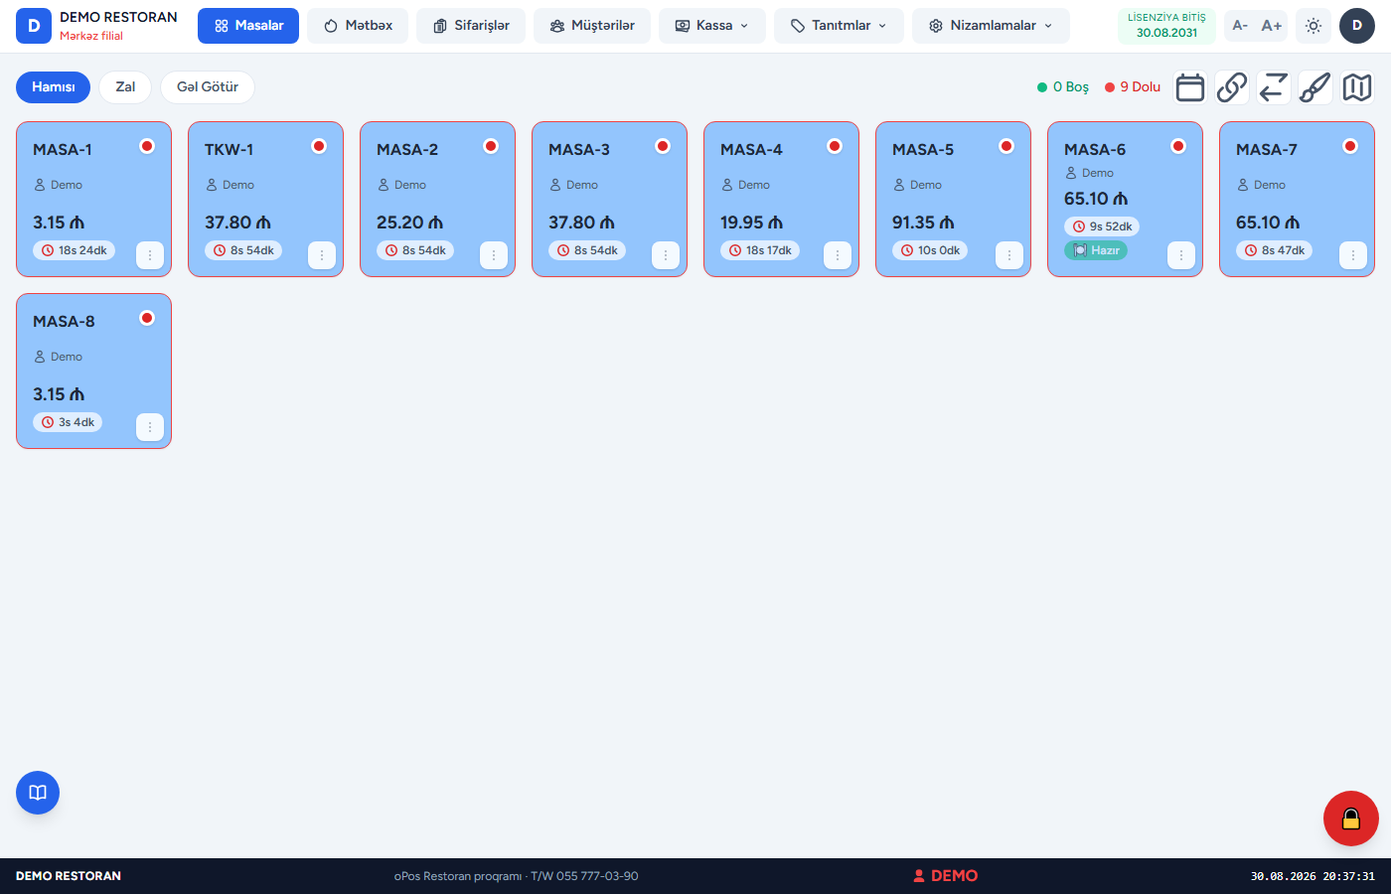Go to the Masalar tab
Image resolution: width=1391 pixels, height=894 pixels.
[x=248, y=26]
